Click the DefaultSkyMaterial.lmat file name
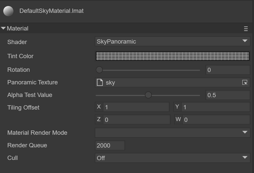254x173 pixels. coord(51,11)
